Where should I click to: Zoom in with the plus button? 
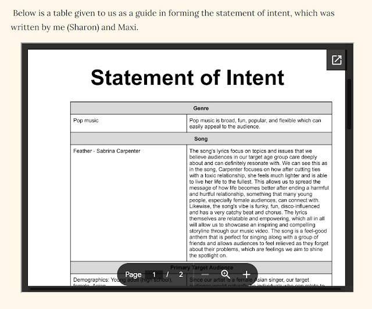pyautogui.click(x=246, y=274)
